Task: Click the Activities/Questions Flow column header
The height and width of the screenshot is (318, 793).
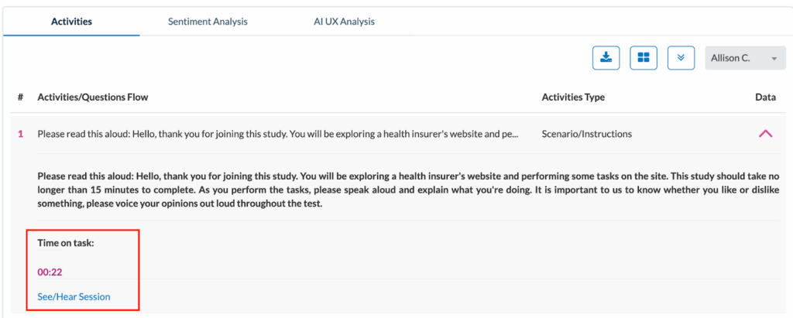Action: (92, 97)
